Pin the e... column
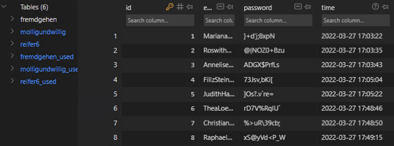The image size is (394, 146). click(x=230, y=7)
